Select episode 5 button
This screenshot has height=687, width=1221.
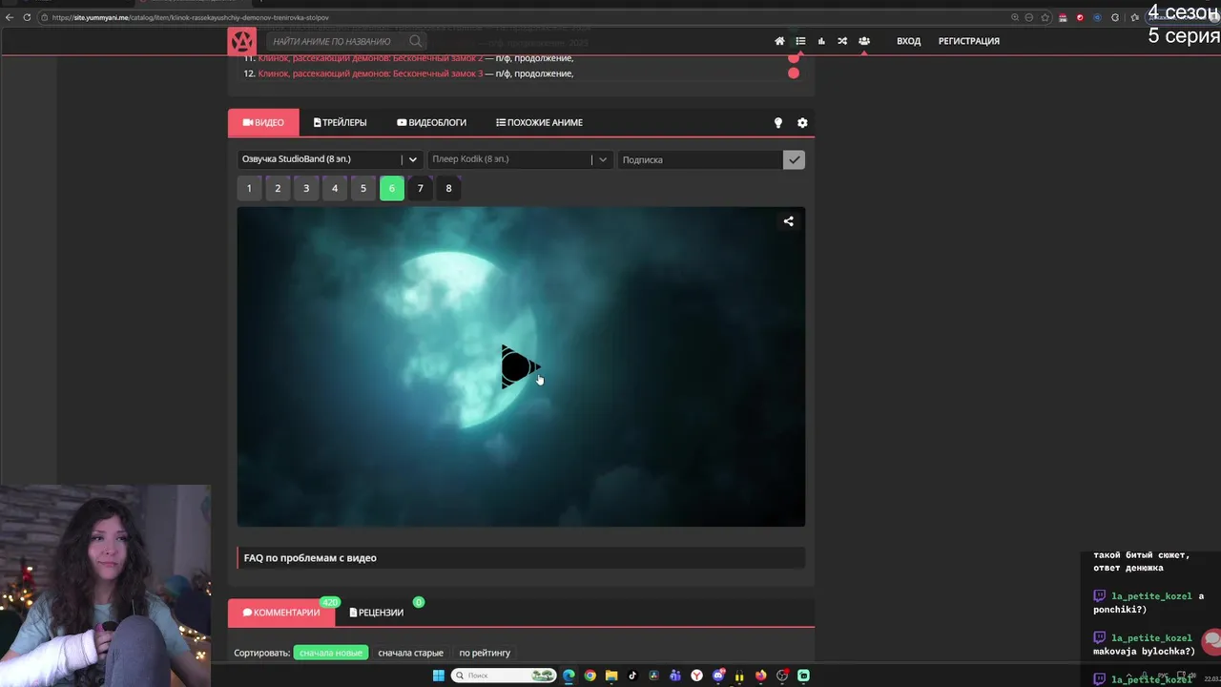point(363,188)
